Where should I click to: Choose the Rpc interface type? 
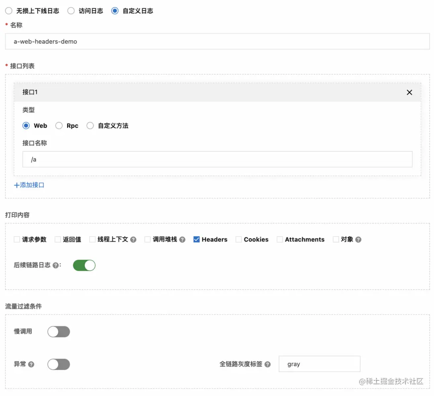(x=59, y=126)
